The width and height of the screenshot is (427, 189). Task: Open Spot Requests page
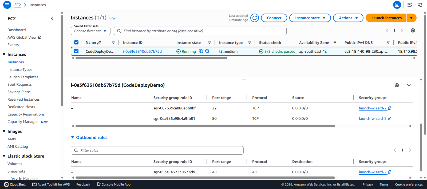click(x=19, y=84)
